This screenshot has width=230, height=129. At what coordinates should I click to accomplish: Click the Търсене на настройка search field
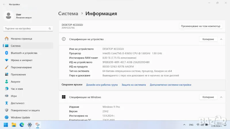(26, 29)
